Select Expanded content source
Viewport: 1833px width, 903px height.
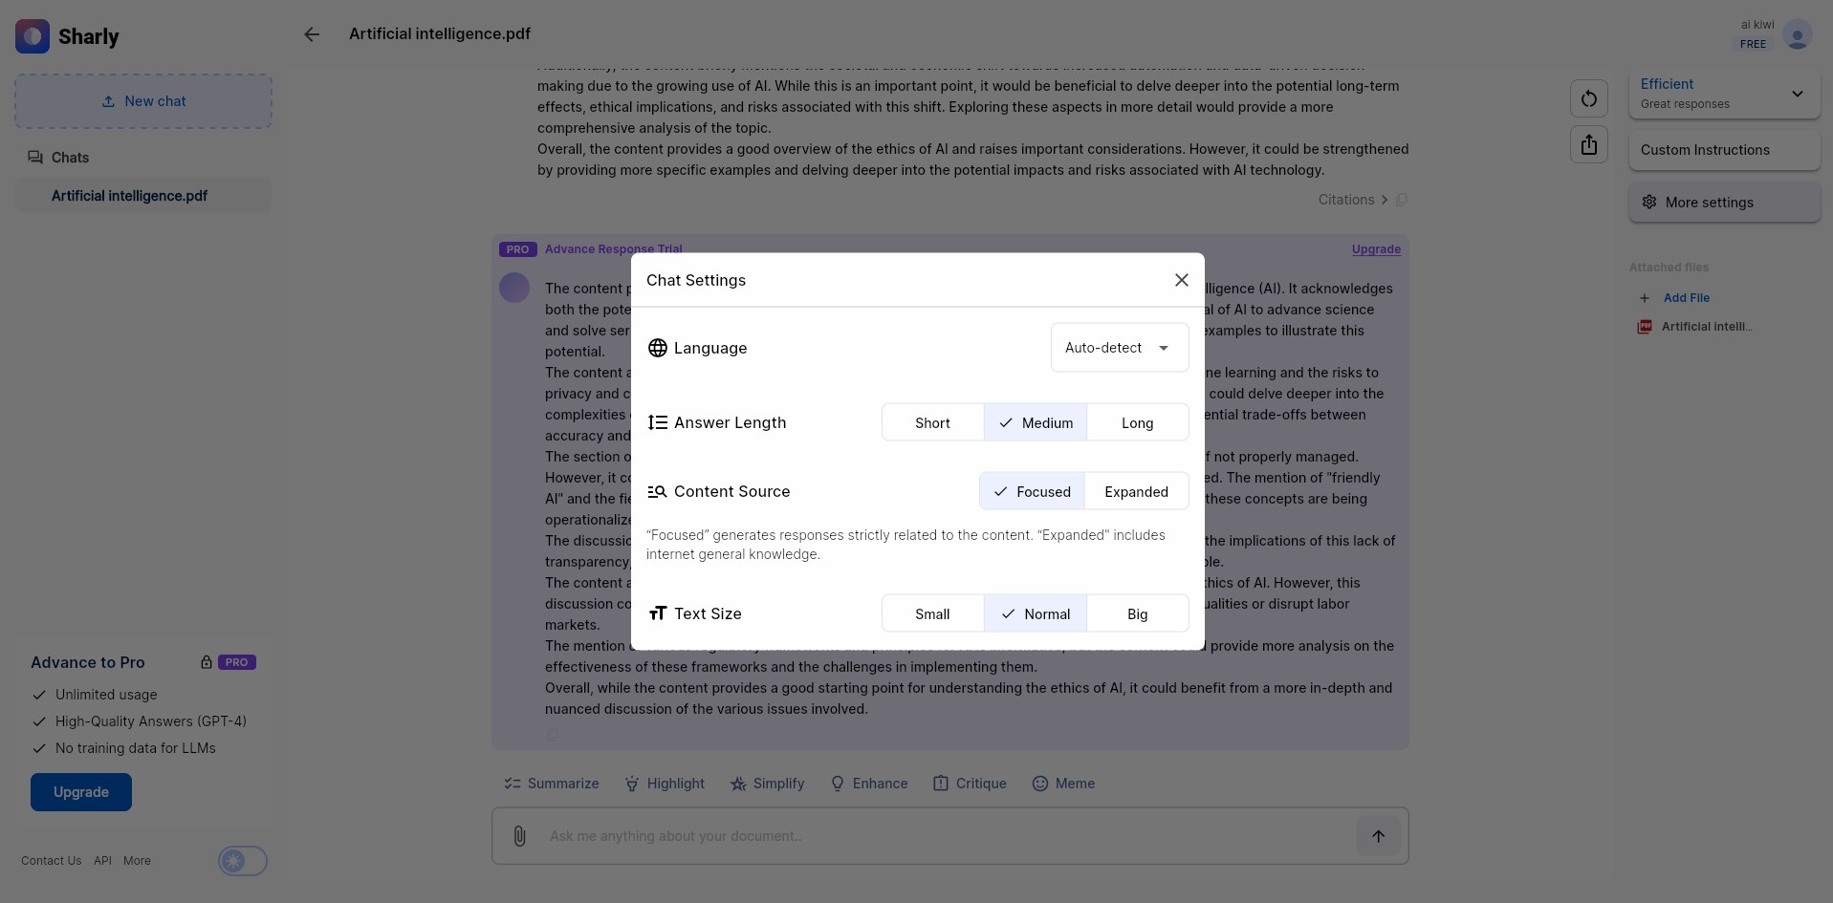click(x=1137, y=491)
